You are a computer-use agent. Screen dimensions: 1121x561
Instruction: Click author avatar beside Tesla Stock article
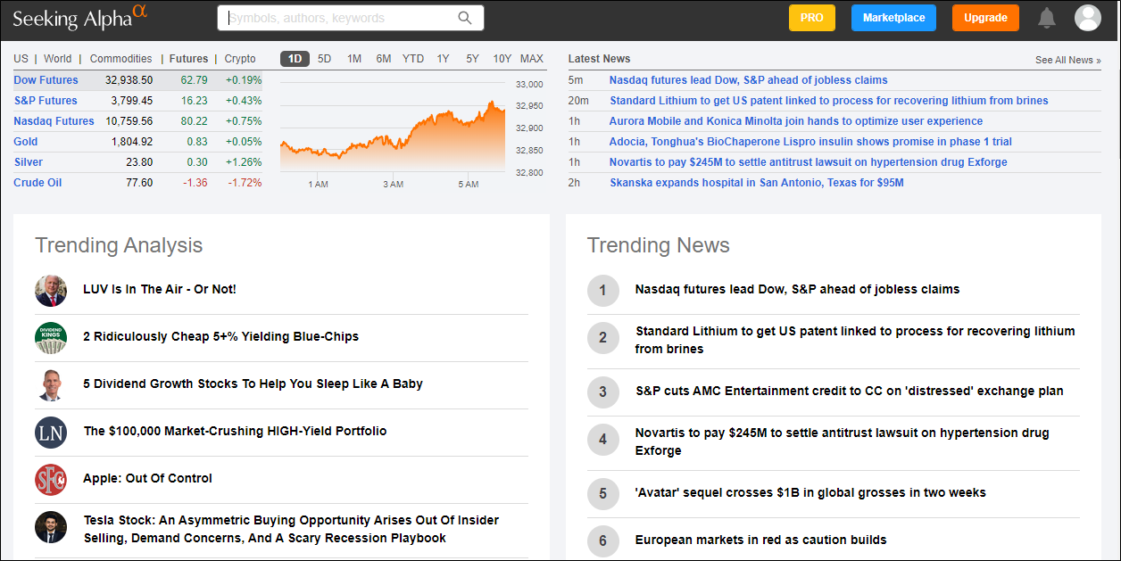click(51, 527)
